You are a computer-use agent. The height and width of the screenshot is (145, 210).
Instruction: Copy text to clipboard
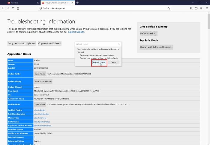[49, 43]
